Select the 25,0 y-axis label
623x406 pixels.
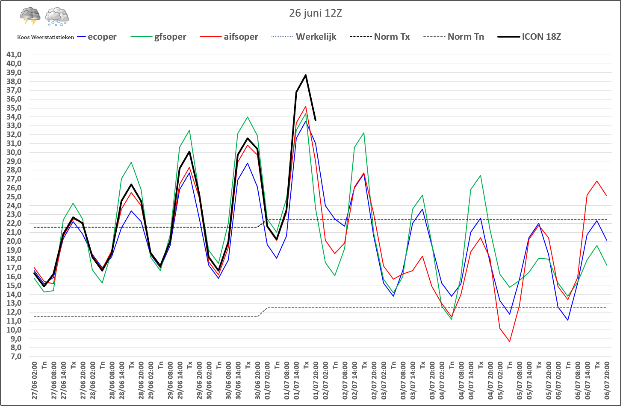pos(14,197)
